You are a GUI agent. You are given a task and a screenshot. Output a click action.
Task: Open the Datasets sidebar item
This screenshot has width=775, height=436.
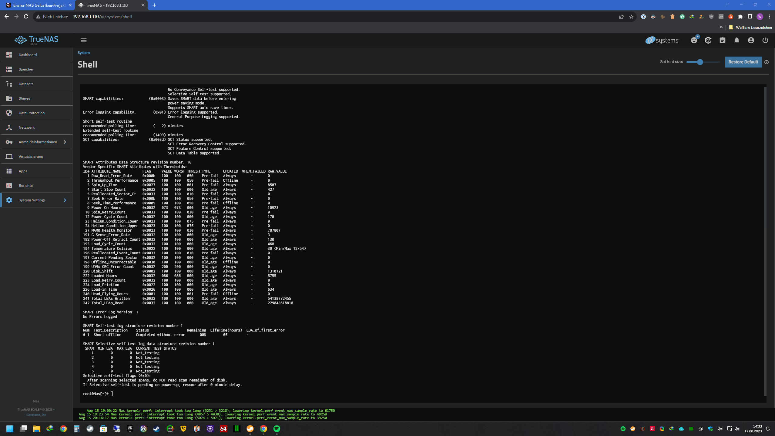click(26, 84)
